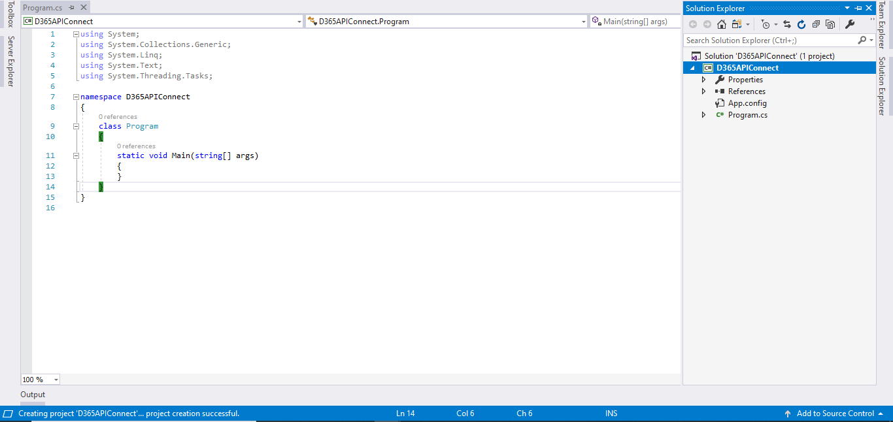Screen dimensions: 893x422
Task: Click the Search Solution Explorer input box
Action: click(x=770, y=40)
